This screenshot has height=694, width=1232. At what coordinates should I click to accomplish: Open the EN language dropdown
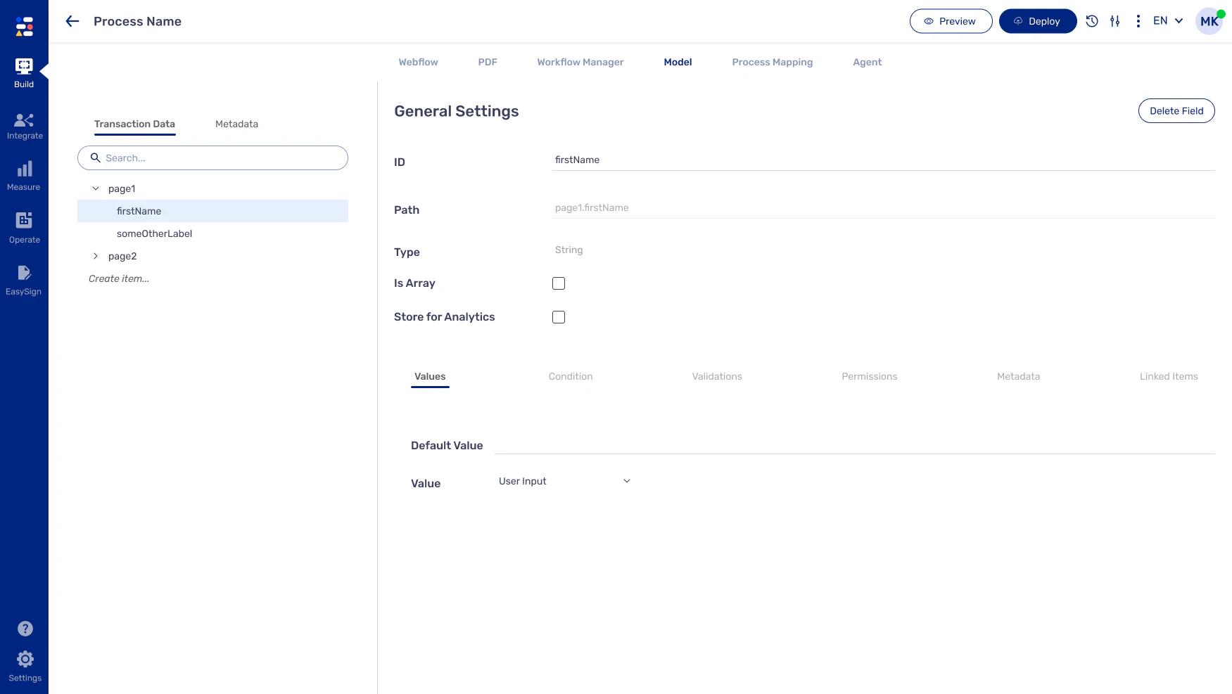[1167, 20]
